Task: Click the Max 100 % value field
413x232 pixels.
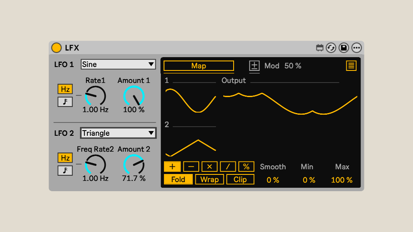Action: pyautogui.click(x=342, y=180)
